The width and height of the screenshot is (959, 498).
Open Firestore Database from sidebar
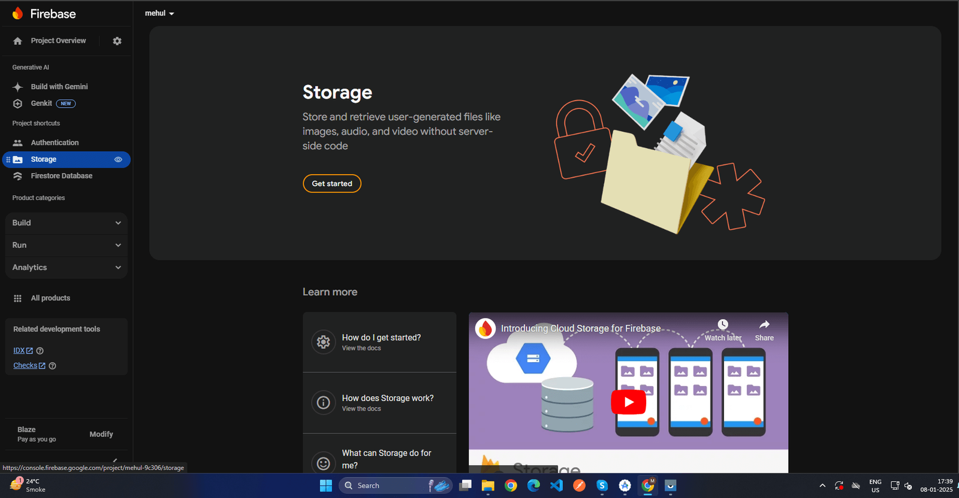click(x=61, y=176)
